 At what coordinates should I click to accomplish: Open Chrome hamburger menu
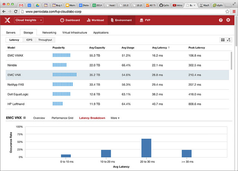coord(234,11)
